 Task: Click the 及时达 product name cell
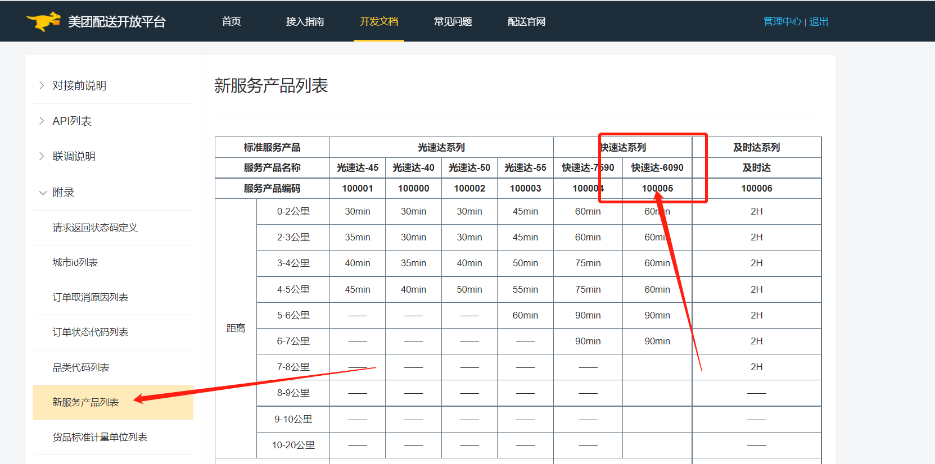757,167
